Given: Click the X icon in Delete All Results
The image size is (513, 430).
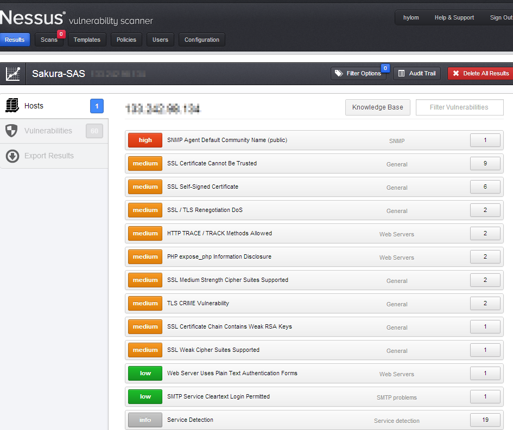Looking at the screenshot, I should pyautogui.click(x=456, y=73).
